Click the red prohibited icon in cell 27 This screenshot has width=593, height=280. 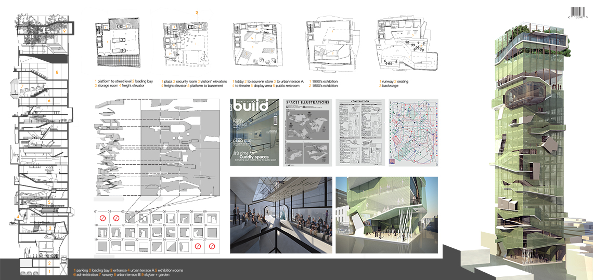(x=212, y=246)
